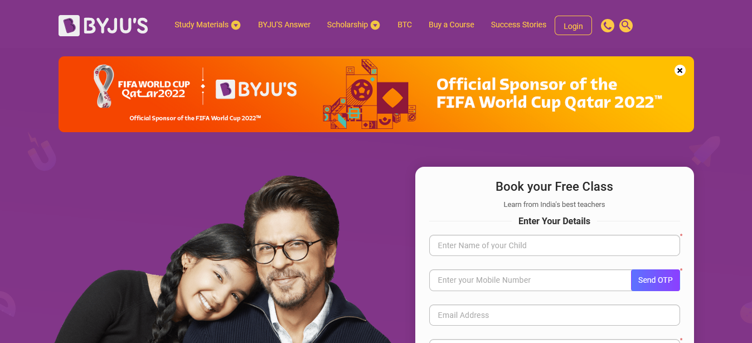
Task: View Success Stories page
Action: coord(518,25)
